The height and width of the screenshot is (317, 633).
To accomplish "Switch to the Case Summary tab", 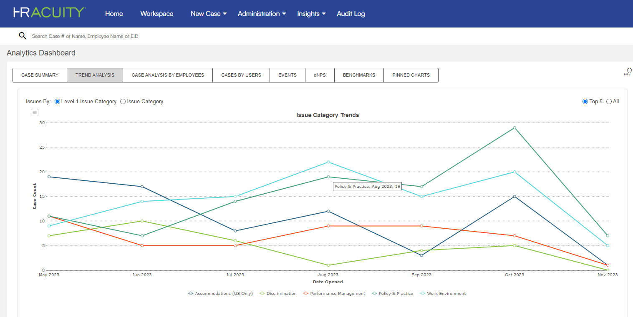I will click(40, 75).
